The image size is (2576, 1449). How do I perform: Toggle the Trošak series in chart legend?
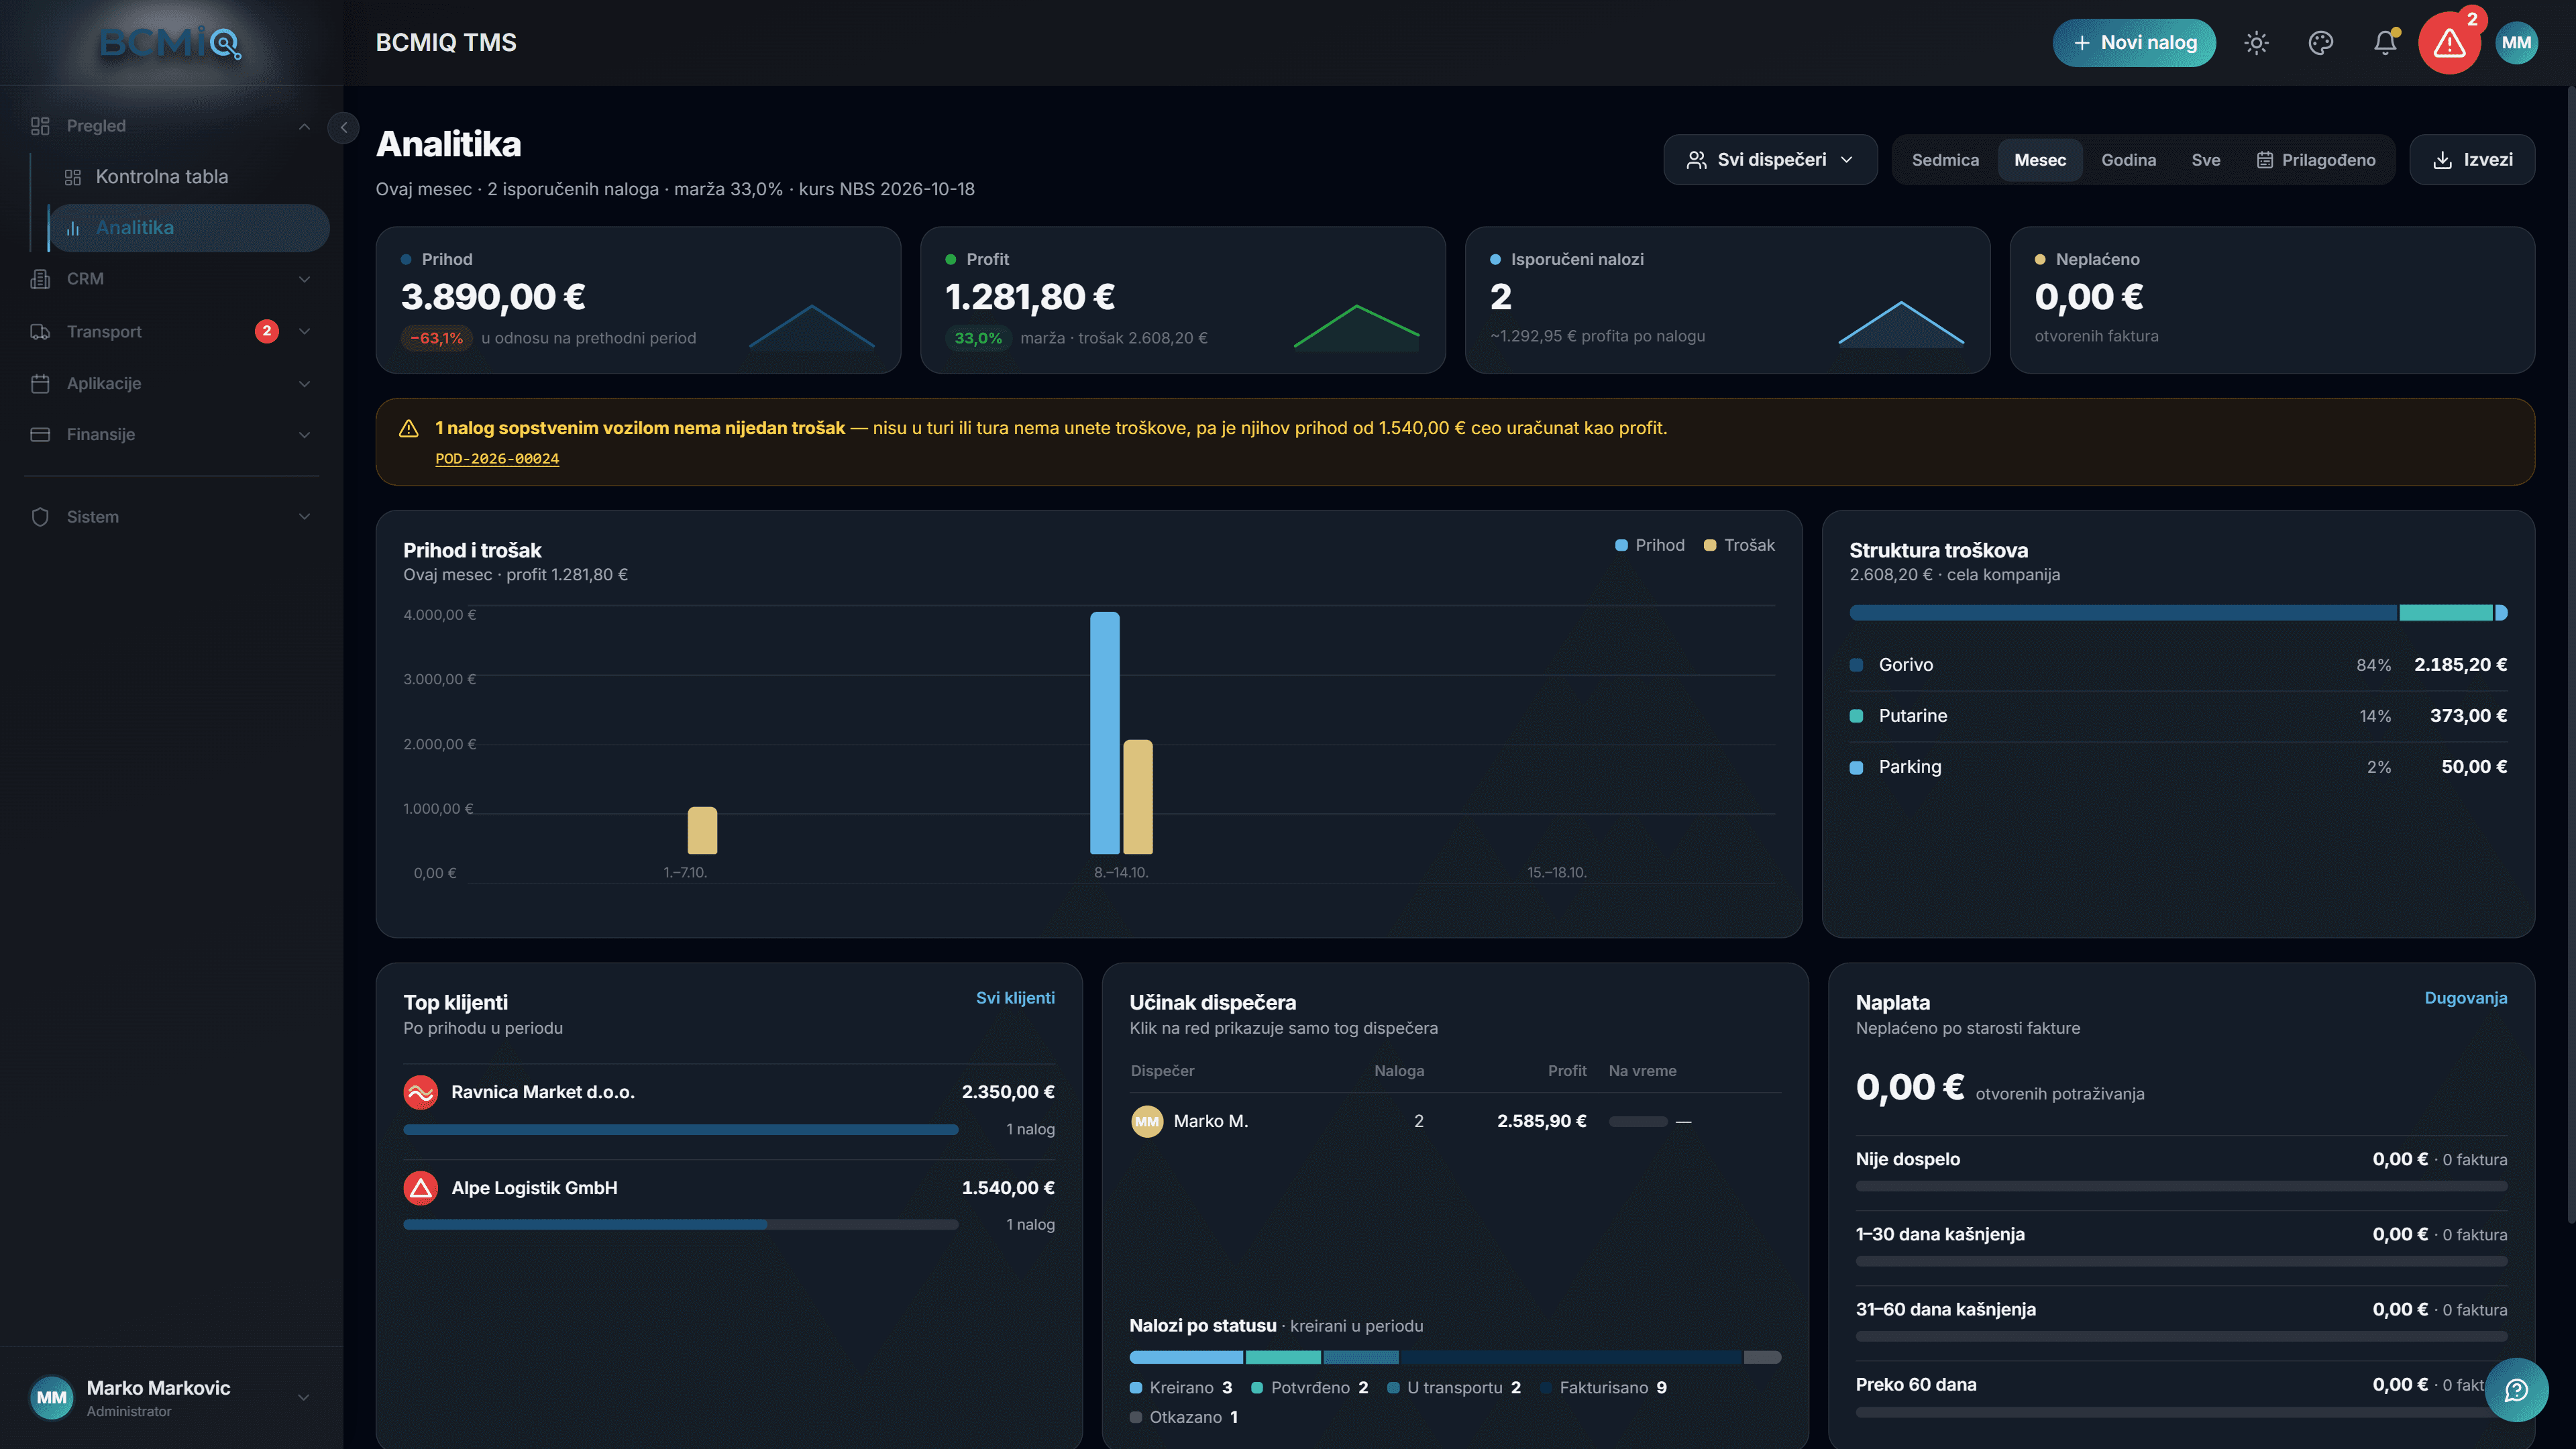1739,545
